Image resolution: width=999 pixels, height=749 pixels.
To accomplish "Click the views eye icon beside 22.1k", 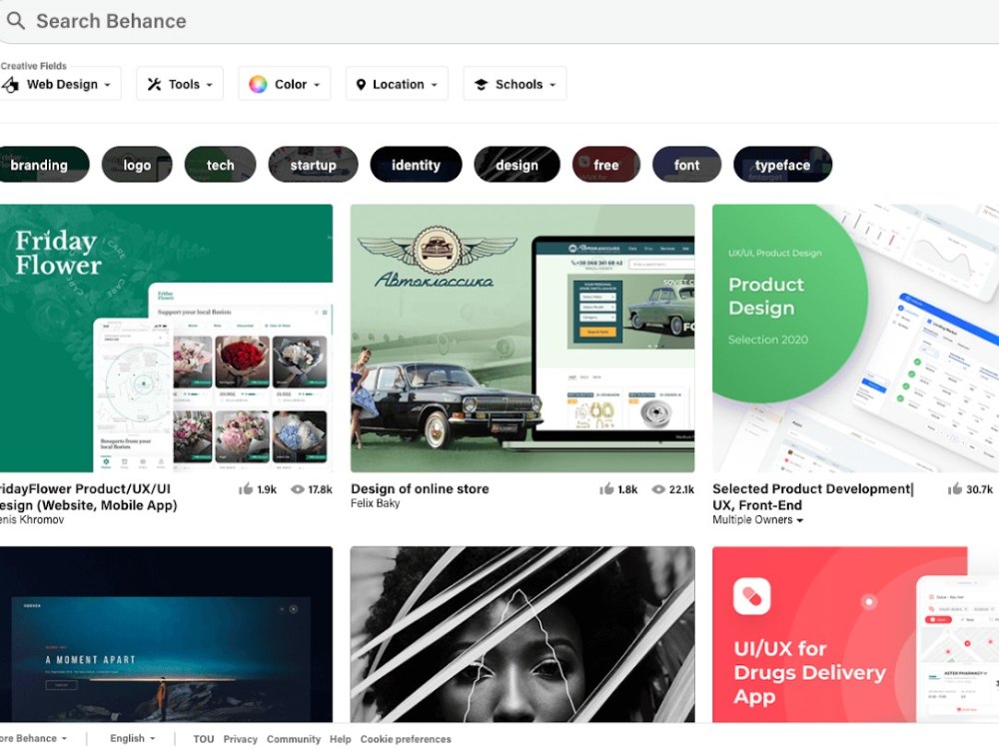I will [x=658, y=489].
